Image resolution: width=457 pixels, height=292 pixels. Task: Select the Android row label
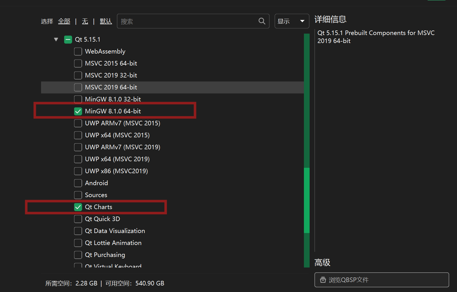tap(96, 183)
